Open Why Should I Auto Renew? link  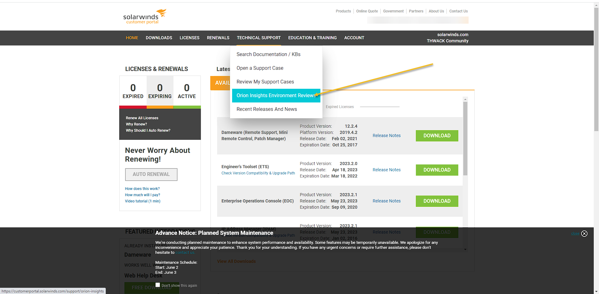(148, 130)
